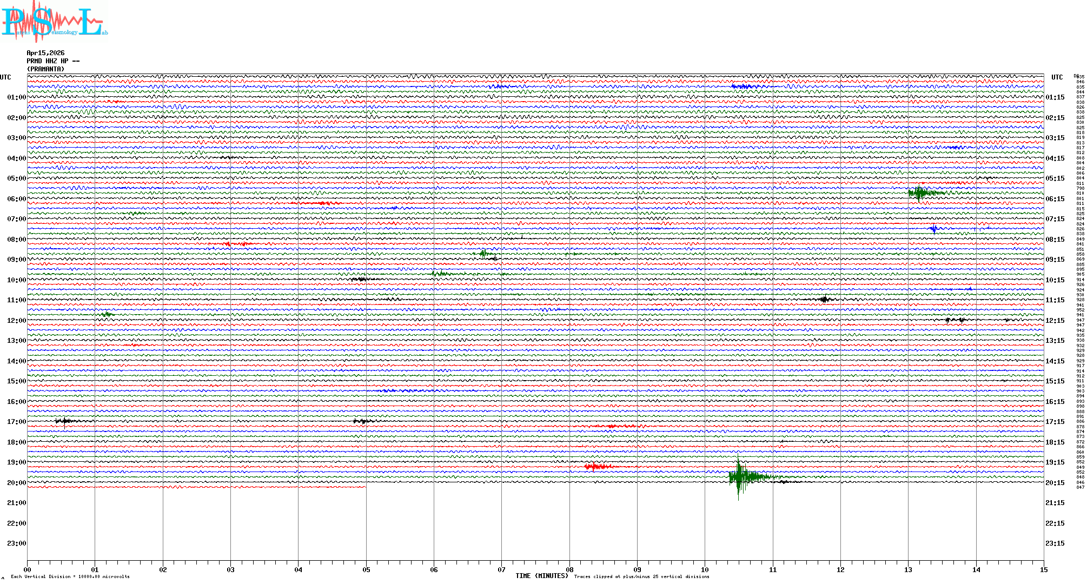The image size is (1087, 584).
Task: Click the black burst on 11:00 trace
Action: [x=824, y=299]
